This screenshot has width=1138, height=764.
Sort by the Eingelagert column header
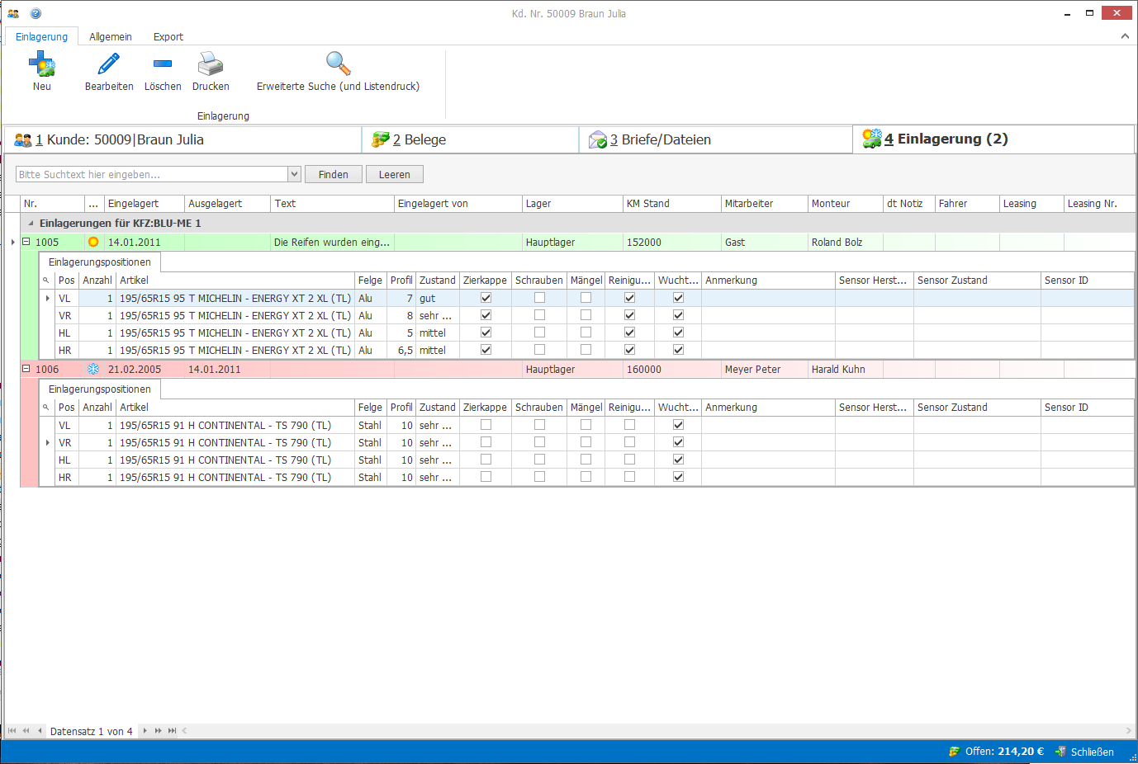pyautogui.click(x=145, y=204)
